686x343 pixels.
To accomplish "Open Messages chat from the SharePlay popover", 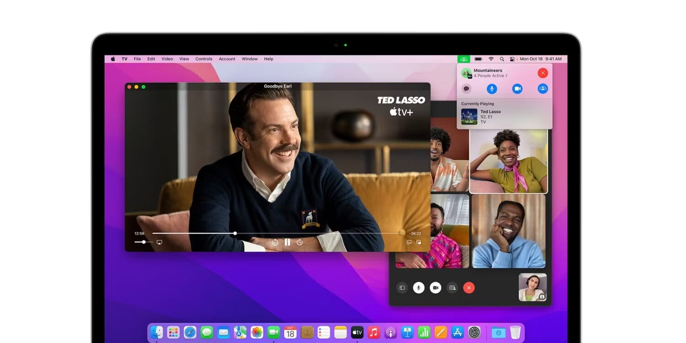I will point(466,88).
